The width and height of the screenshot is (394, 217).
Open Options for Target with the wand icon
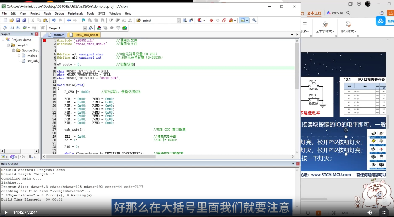pos(91,28)
